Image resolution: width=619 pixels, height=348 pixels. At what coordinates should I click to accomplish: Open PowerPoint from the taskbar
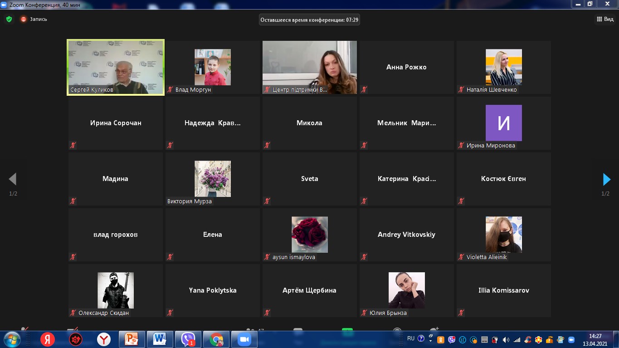(x=132, y=339)
